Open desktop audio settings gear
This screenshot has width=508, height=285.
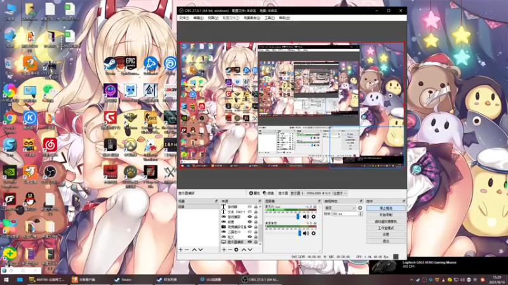313,233
